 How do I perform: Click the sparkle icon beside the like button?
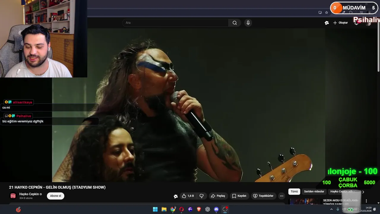coord(176,196)
